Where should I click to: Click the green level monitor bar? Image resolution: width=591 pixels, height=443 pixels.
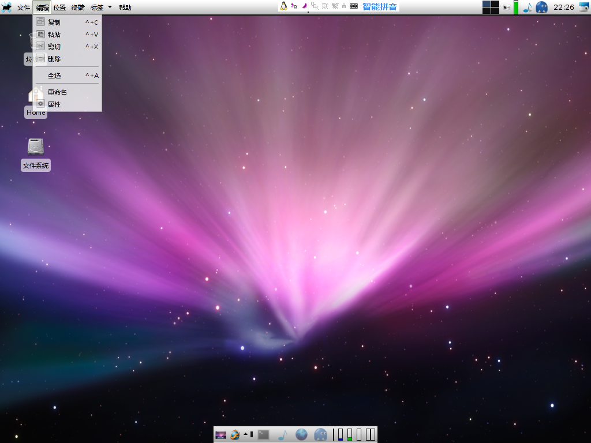click(516, 7)
